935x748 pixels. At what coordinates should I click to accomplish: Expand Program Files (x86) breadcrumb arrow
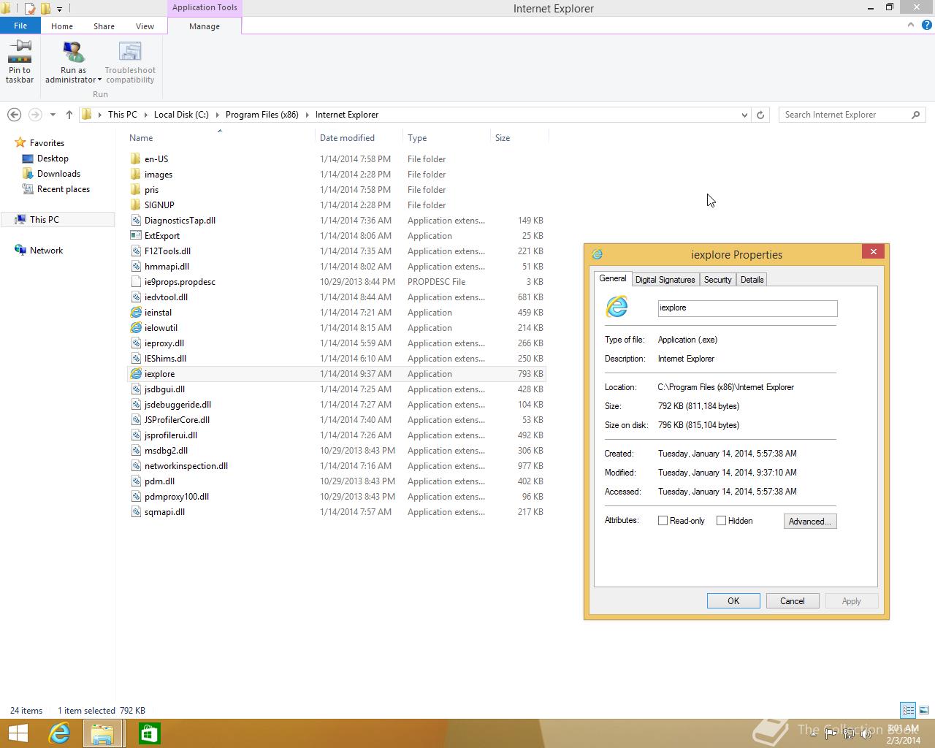pyautogui.click(x=307, y=115)
